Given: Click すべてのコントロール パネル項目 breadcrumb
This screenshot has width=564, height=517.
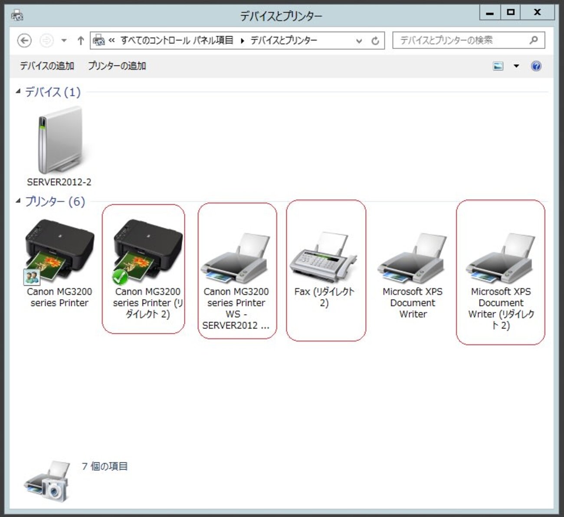Looking at the screenshot, I should (177, 40).
